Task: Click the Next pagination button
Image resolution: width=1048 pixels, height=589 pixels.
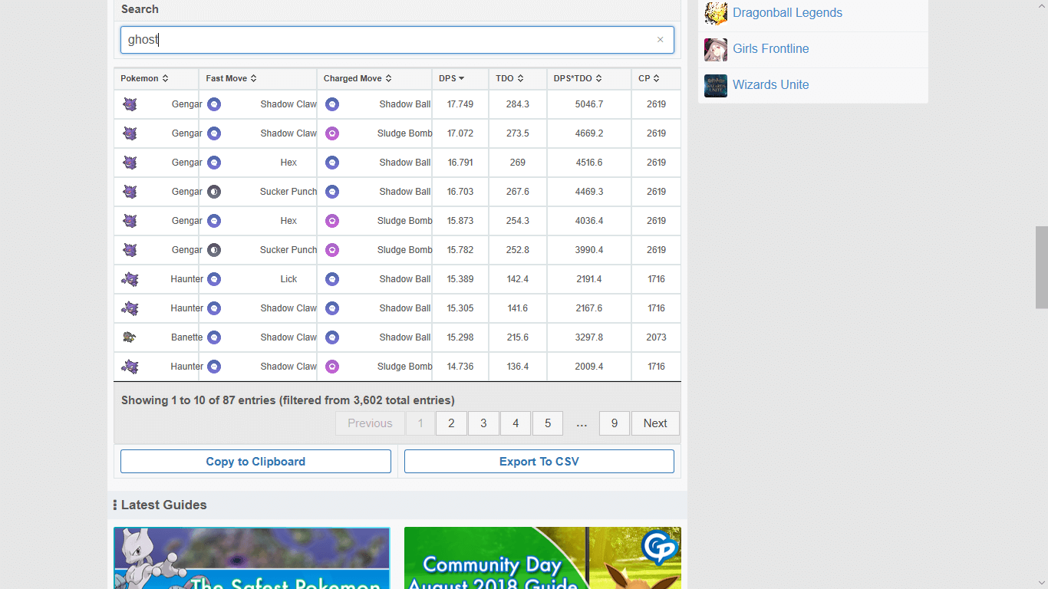Action: click(655, 423)
